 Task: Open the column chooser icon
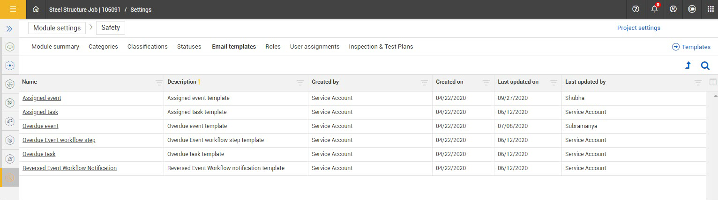pos(713,82)
